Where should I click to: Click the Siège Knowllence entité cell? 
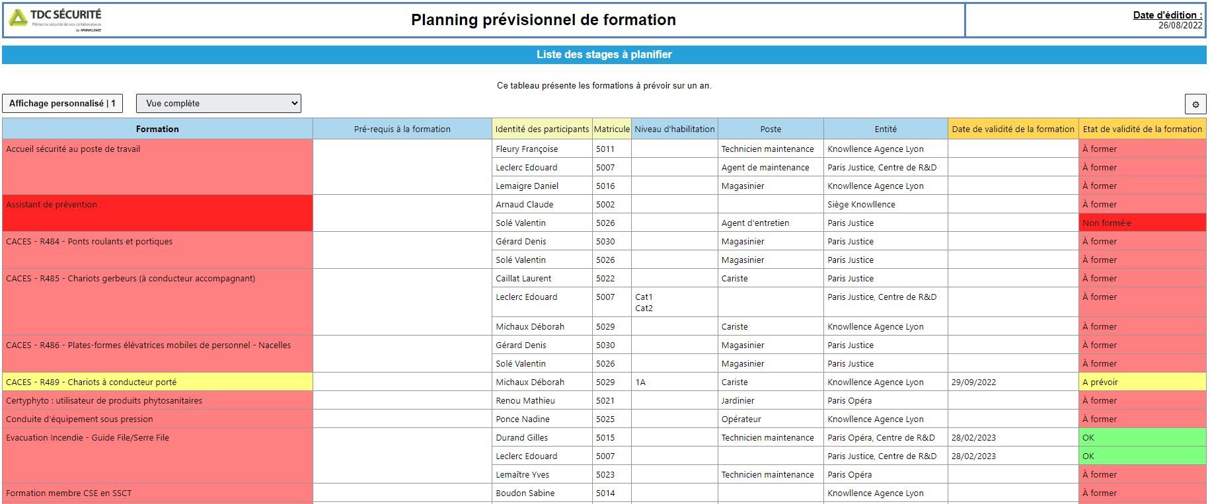pos(886,204)
